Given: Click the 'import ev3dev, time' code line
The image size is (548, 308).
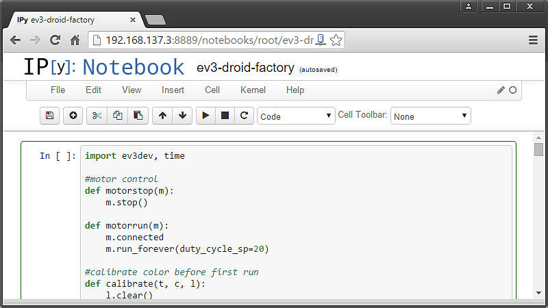Looking at the screenshot, I should click(135, 156).
